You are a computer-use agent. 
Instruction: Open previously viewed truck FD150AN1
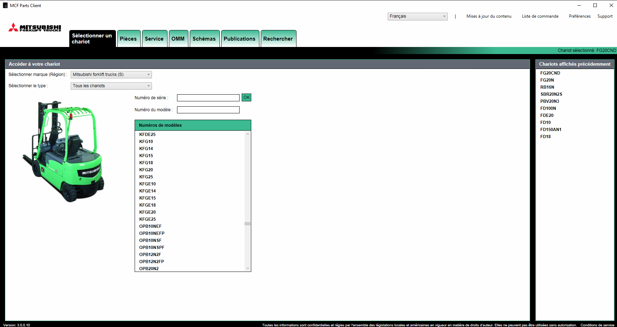coord(551,130)
